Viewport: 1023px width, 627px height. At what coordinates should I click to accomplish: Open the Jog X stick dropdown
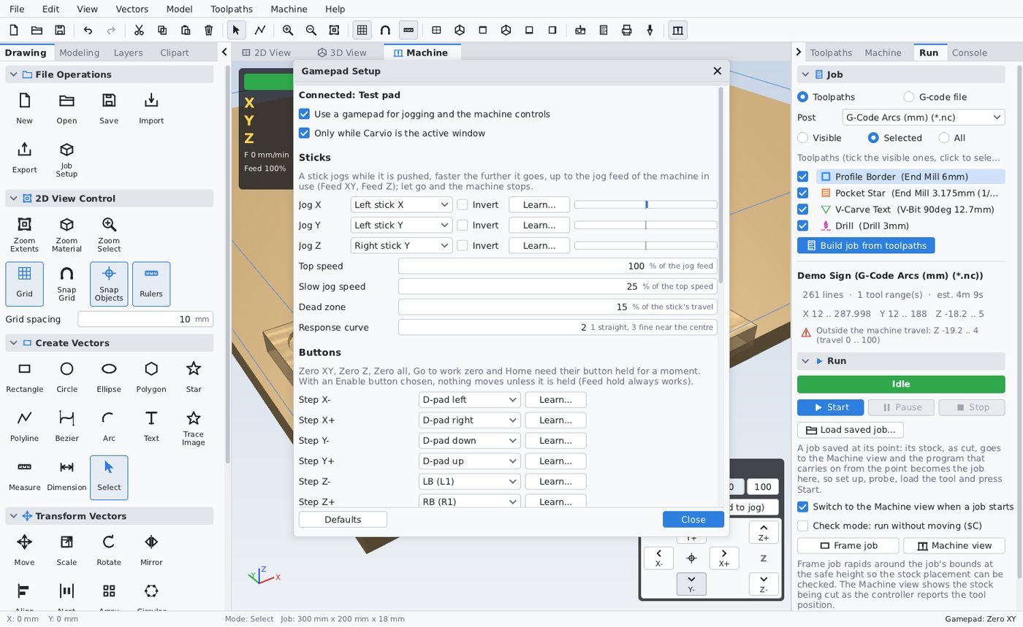pos(401,204)
